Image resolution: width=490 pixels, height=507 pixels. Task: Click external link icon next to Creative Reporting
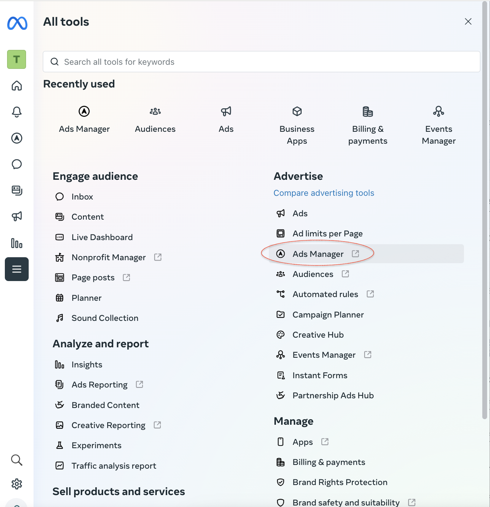pos(157,425)
